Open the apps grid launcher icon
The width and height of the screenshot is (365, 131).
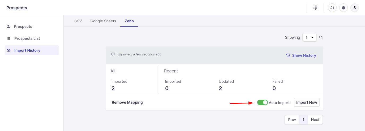(x=315, y=8)
